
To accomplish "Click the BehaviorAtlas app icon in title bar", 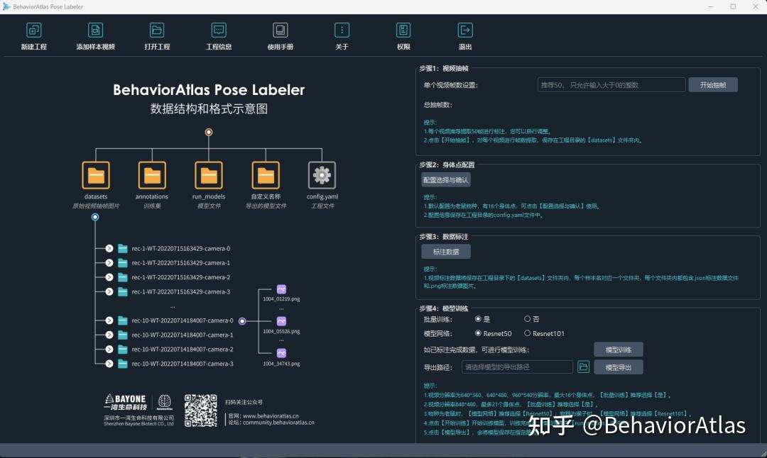I will coord(6,6).
